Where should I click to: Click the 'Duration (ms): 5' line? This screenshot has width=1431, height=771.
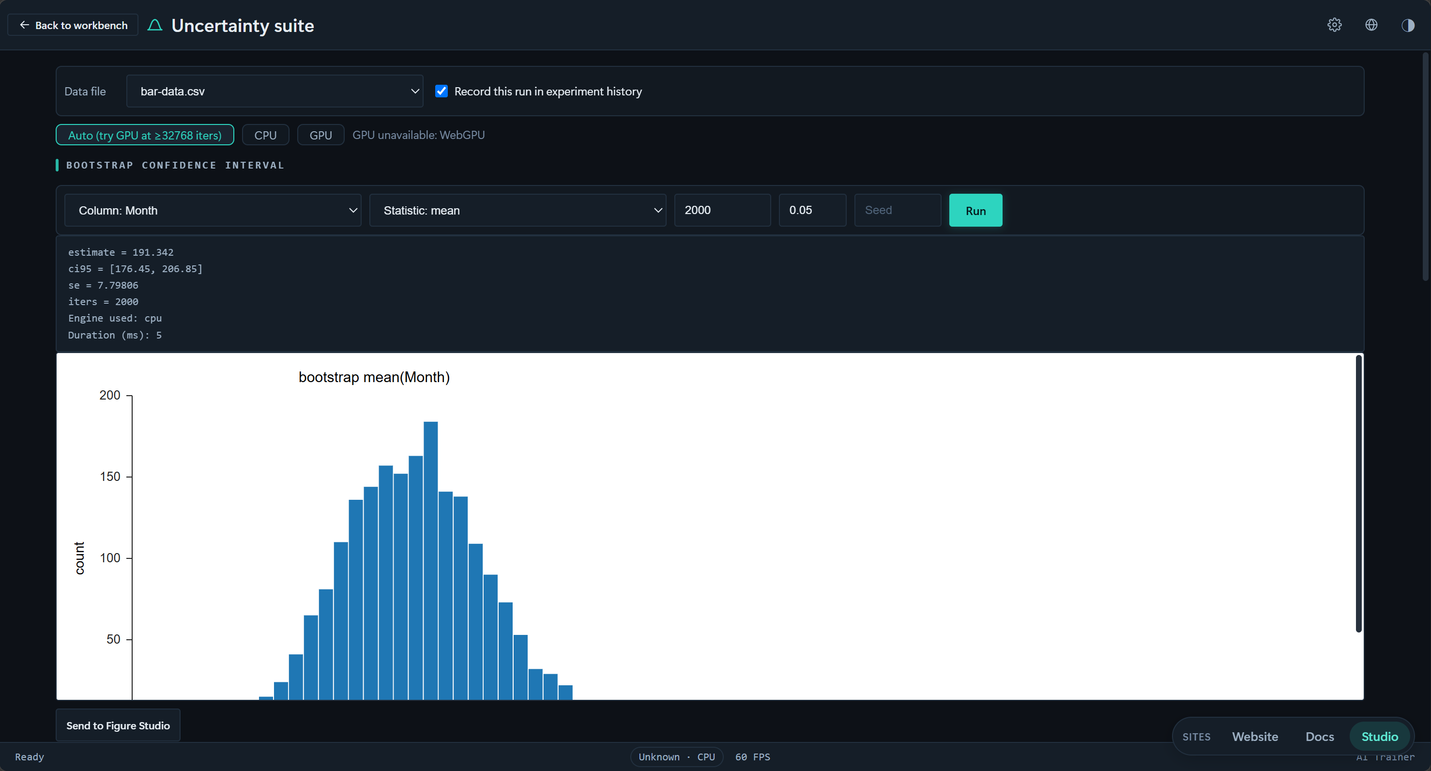pos(115,335)
